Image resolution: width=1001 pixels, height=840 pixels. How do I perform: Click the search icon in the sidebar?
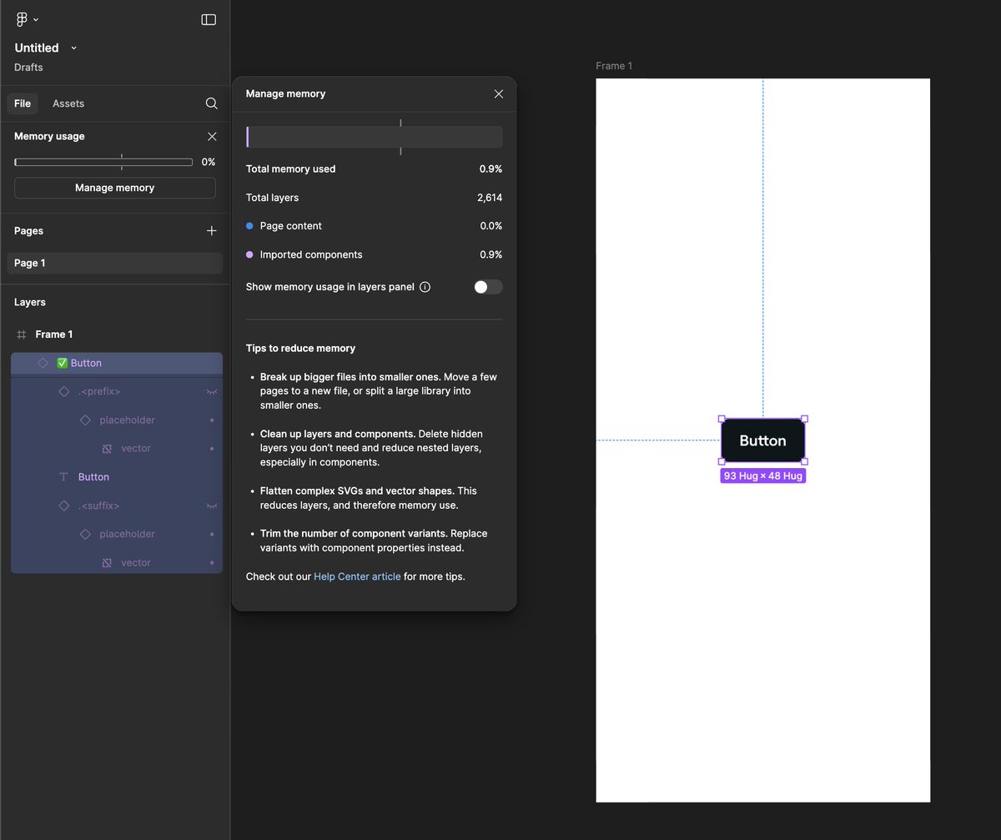tap(211, 103)
